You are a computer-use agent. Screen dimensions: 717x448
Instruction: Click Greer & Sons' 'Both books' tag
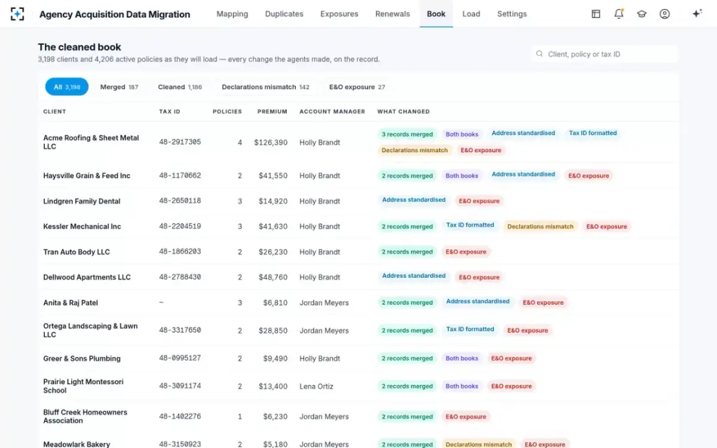tap(462, 358)
